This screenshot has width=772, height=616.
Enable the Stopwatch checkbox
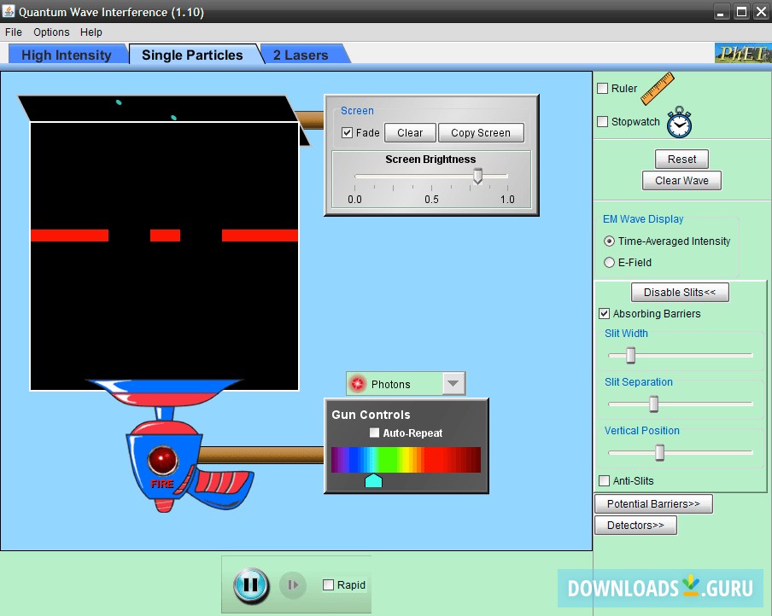coord(602,121)
